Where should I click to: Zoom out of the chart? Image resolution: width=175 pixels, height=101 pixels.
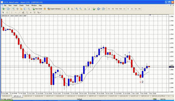[x=80, y=9]
